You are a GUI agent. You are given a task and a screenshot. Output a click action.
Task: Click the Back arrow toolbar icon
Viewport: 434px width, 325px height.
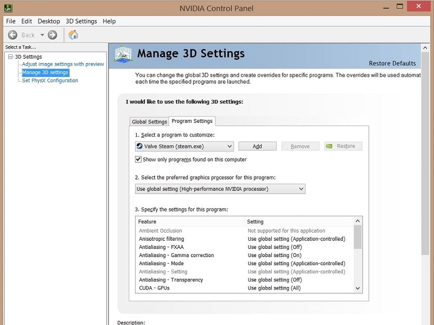pos(12,35)
